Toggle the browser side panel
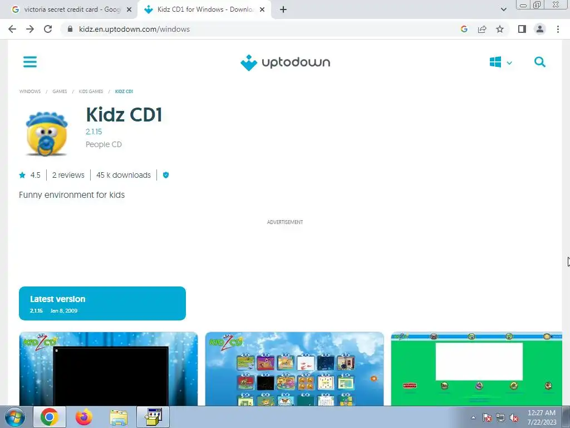This screenshot has width=570, height=428. tap(522, 29)
